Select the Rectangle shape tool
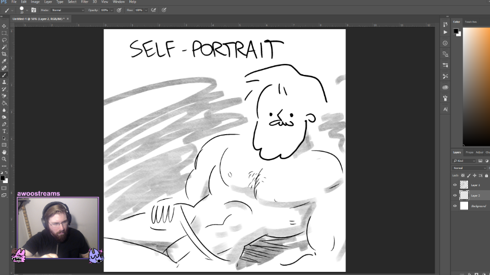This screenshot has height=275, width=490. 4,145
